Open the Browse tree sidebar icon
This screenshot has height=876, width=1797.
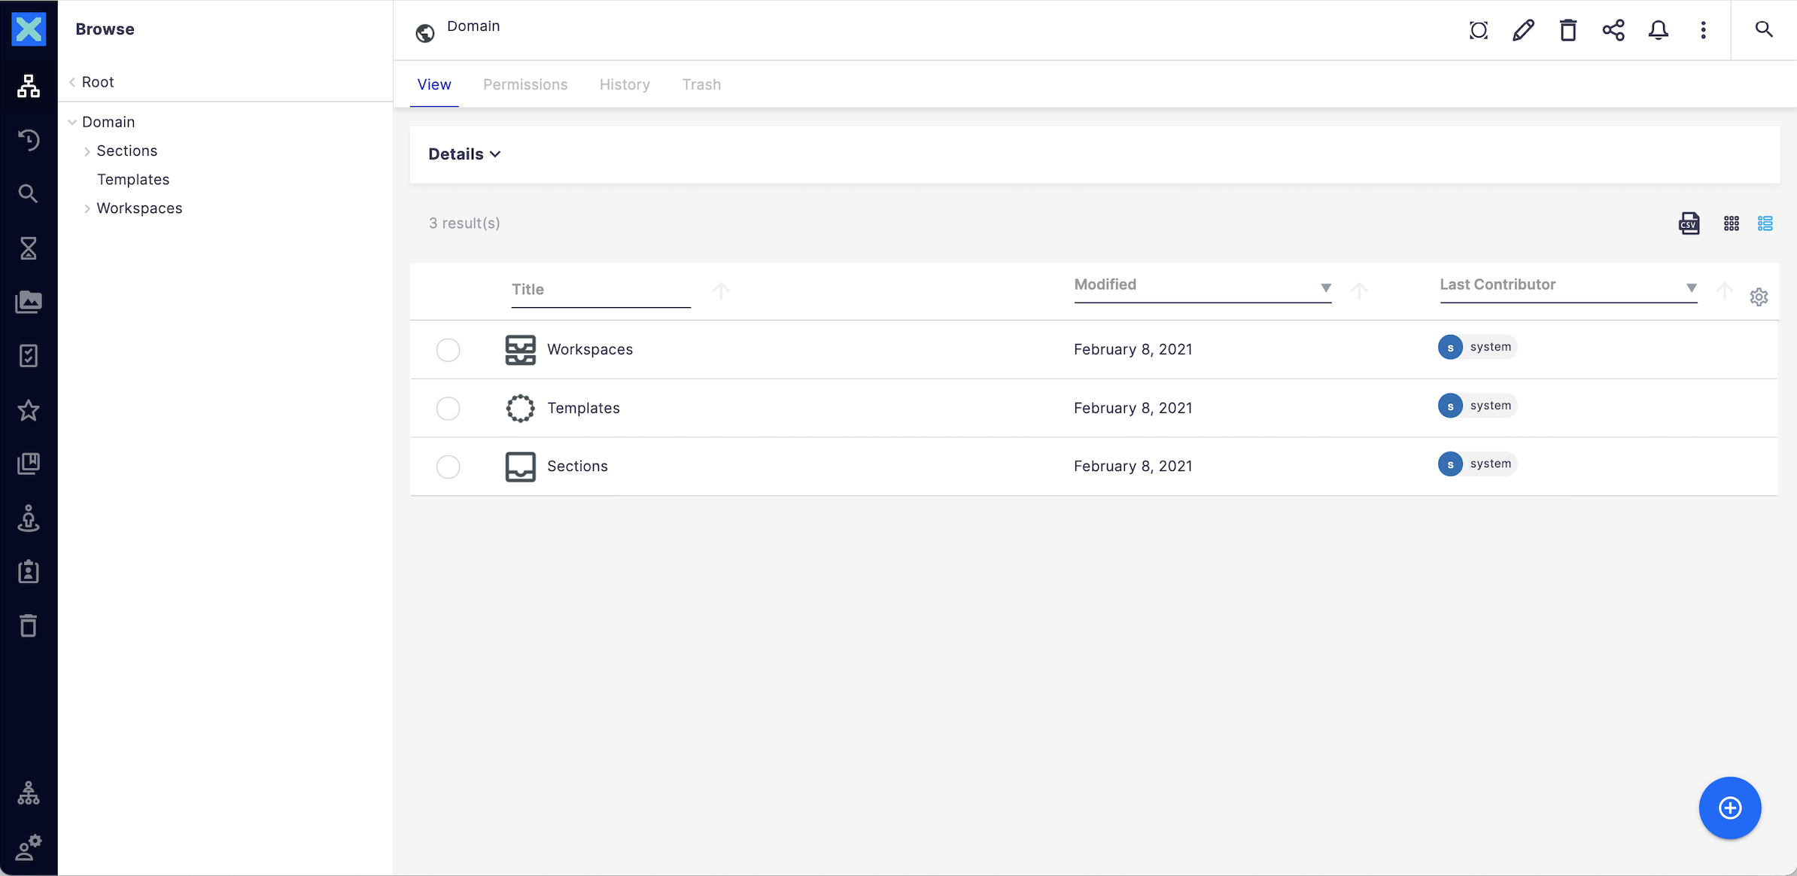(29, 86)
